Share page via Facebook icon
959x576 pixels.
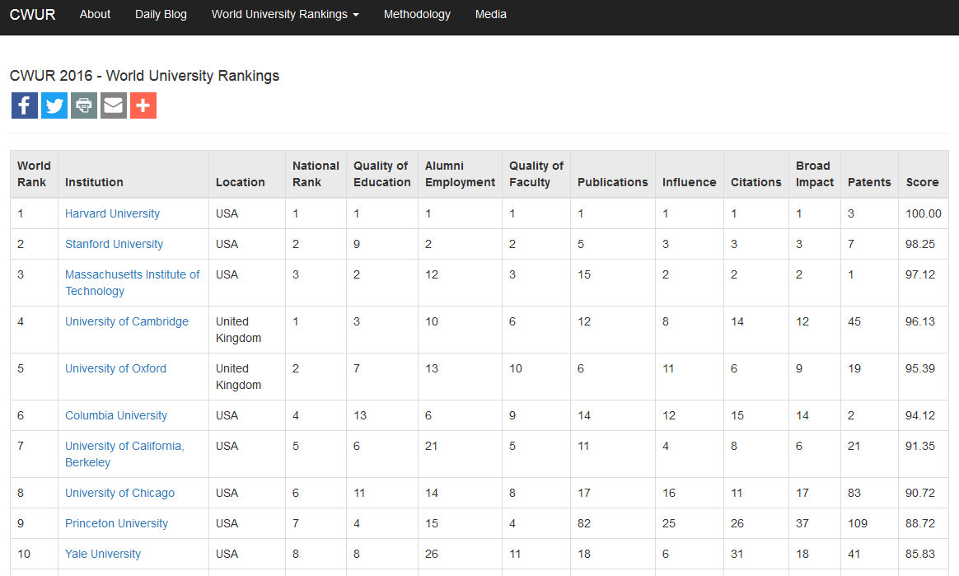pyautogui.click(x=25, y=105)
